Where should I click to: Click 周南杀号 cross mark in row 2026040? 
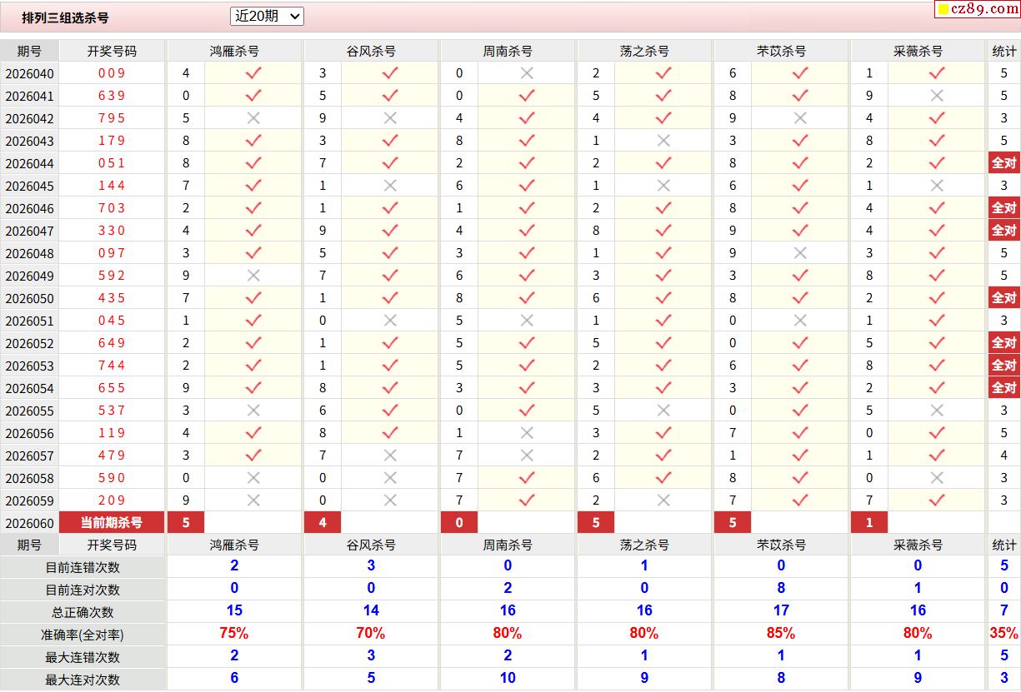[527, 73]
